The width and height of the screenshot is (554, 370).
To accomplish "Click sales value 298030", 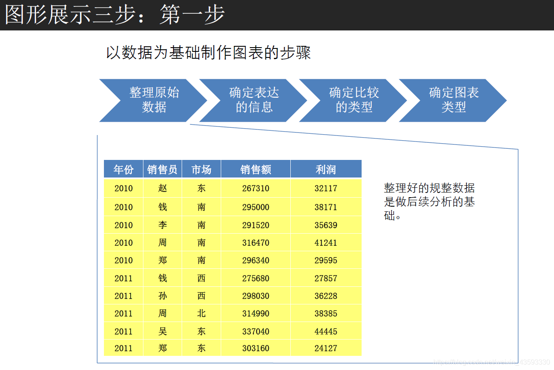I will point(256,296).
